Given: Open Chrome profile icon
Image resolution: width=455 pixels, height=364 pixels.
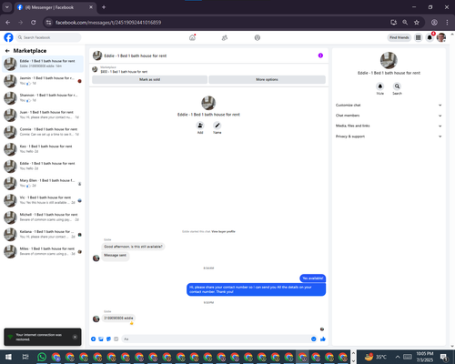Looking at the screenshot, I should [434, 23].
